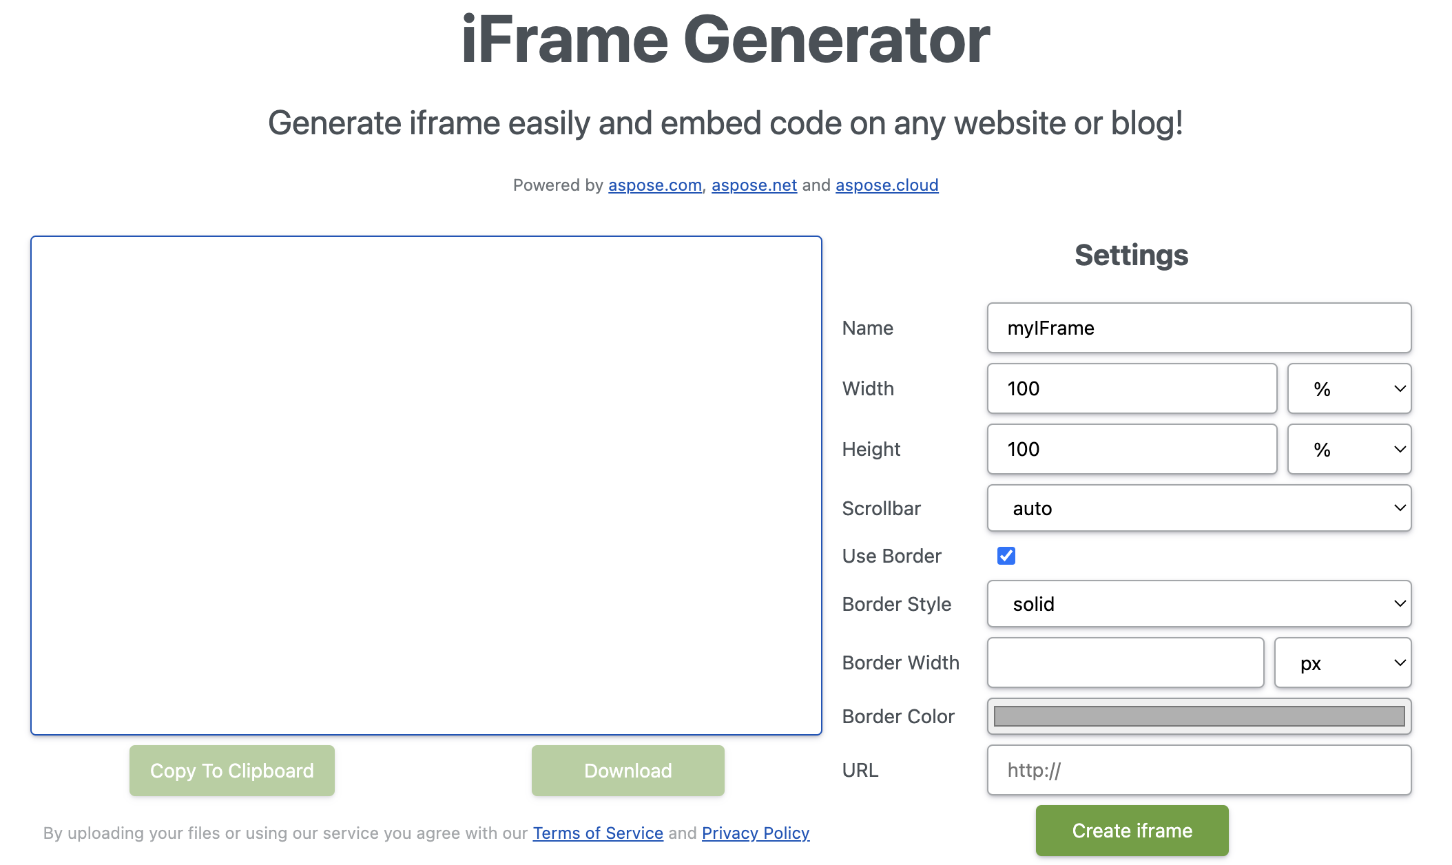
Task: Select the Width value field showing 100
Action: pyautogui.click(x=1132, y=388)
